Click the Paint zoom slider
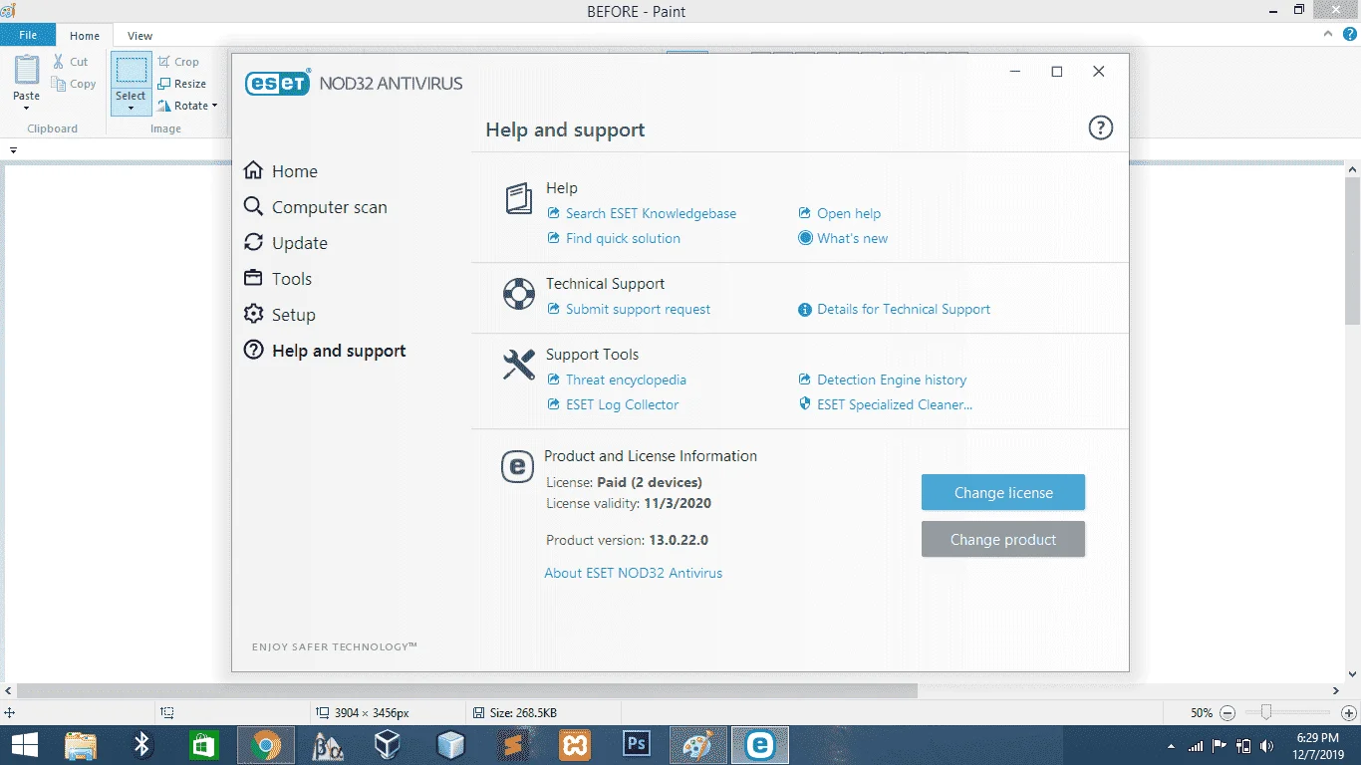Viewport: 1361px width, 765px height. click(x=1265, y=712)
